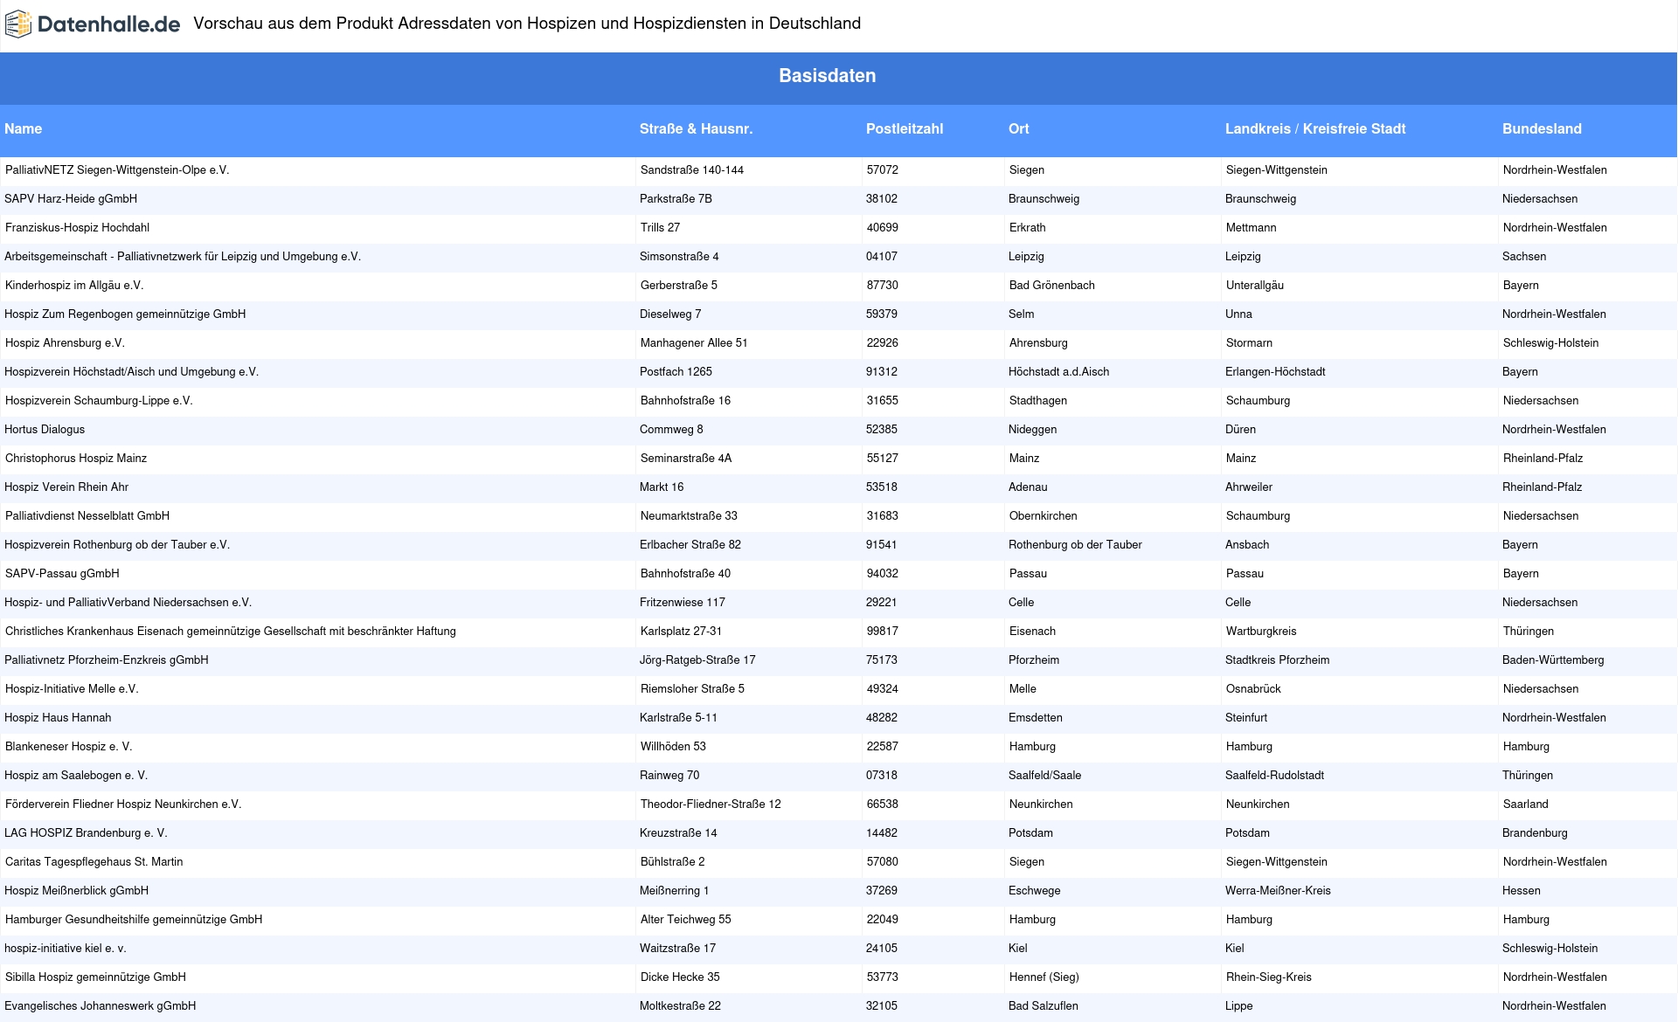Select the PalliativNETZ Siegen-Wittgenstein-Olpe e.V. name
This screenshot has width=1678, height=1022.
point(117,170)
